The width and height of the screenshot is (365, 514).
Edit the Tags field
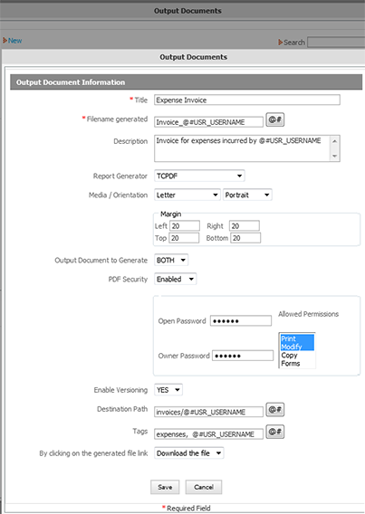208,434
